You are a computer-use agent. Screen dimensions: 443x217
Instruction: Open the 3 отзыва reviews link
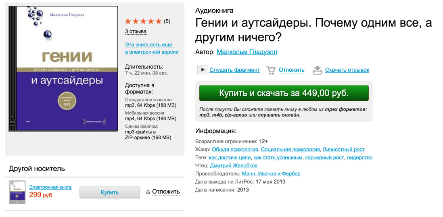136,31
